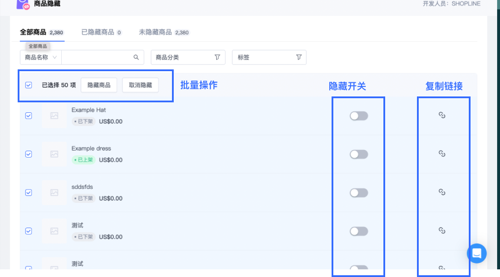Click the 商品分类 filter funnel icon
This screenshot has width=500, height=277.
pos(217,57)
